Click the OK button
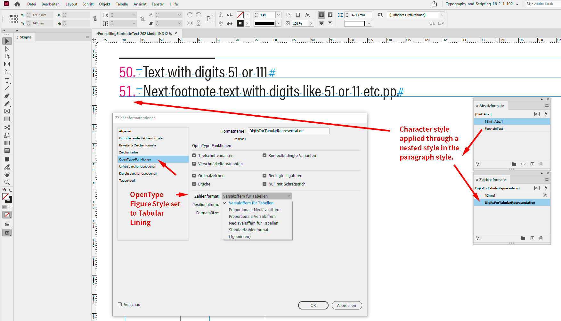 [x=313, y=305]
